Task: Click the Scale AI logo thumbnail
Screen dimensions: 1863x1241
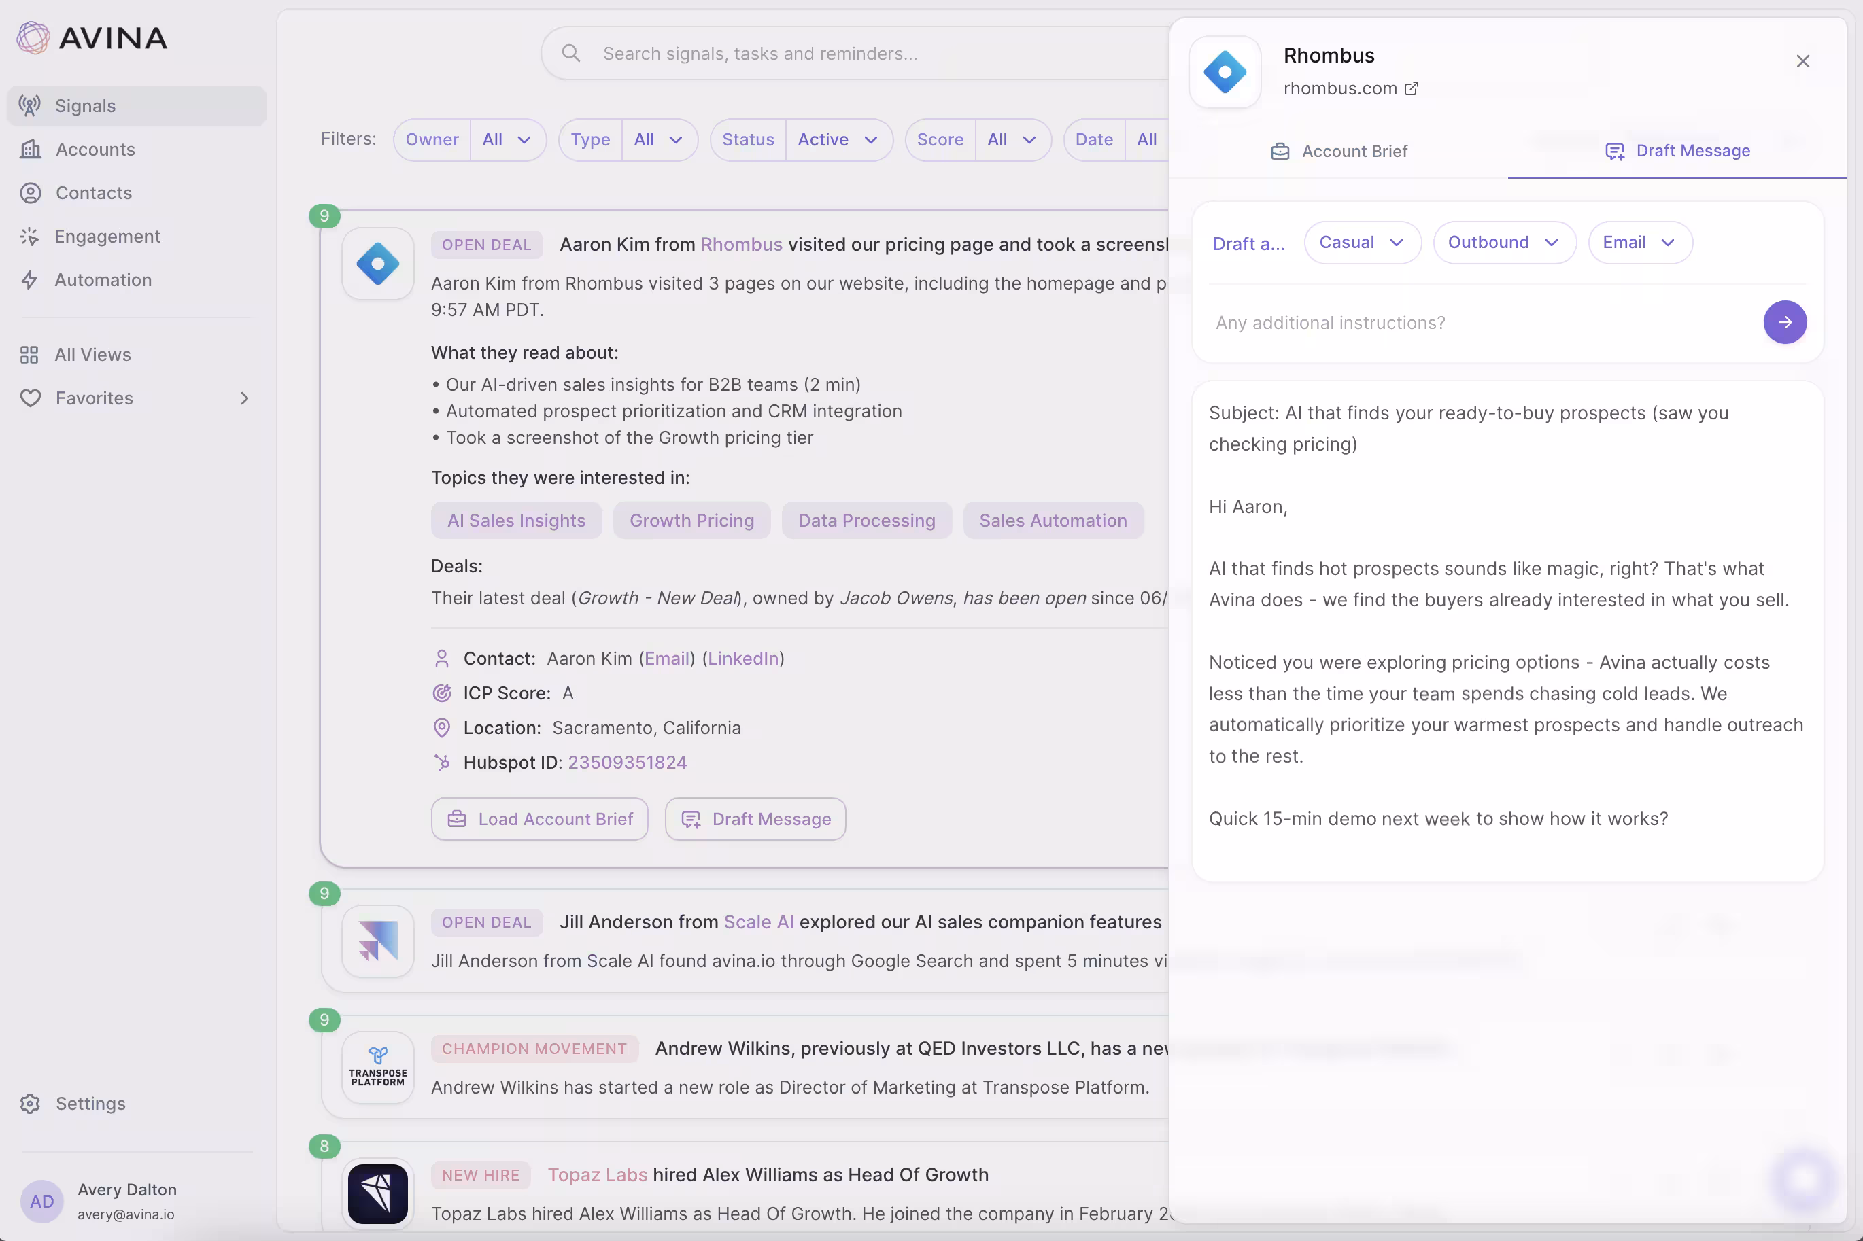Action: pyautogui.click(x=377, y=941)
